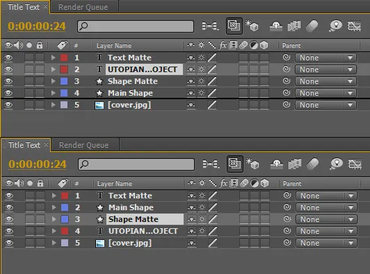This screenshot has width=370, height=274.
Task: Toggle Live Update button in bottom panel
Action: [235, 164]
